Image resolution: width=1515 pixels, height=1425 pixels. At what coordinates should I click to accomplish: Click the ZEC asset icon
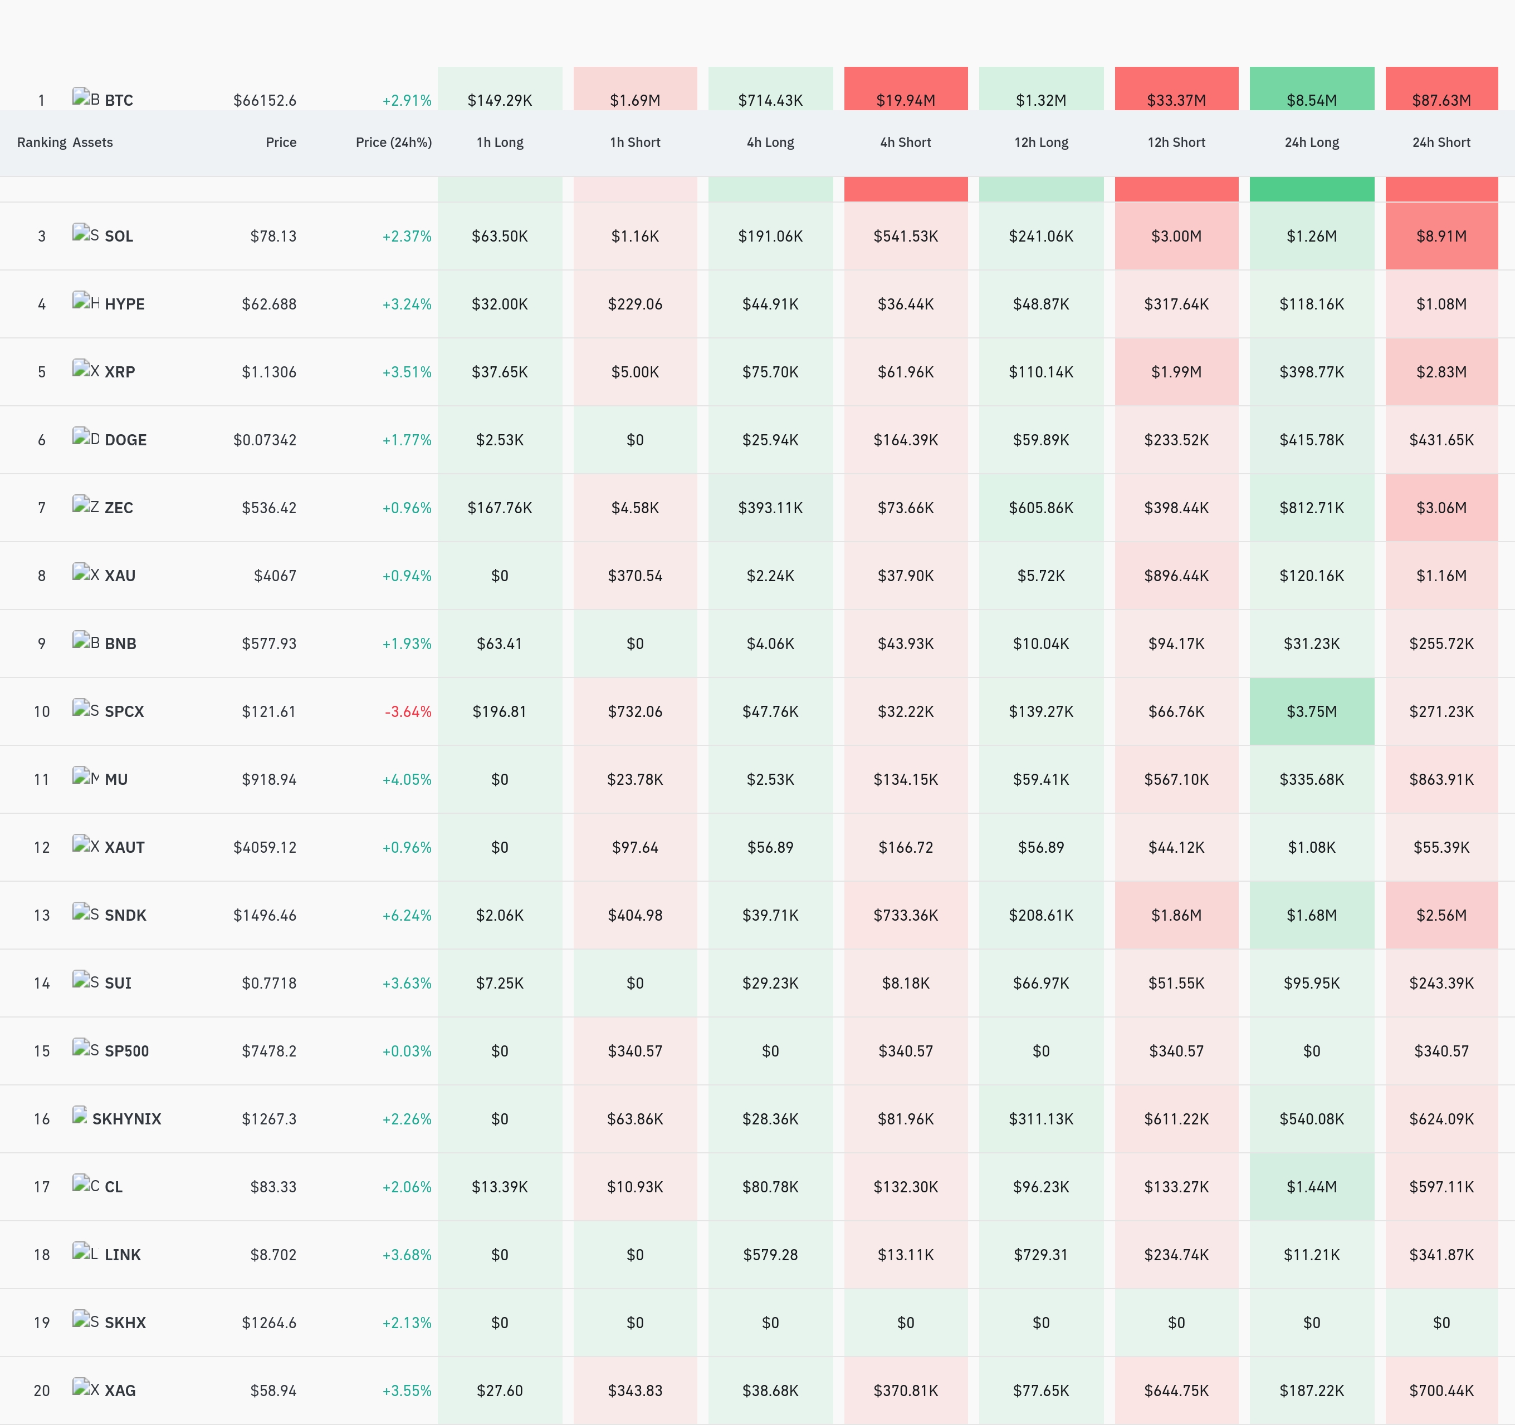point(85,505)
